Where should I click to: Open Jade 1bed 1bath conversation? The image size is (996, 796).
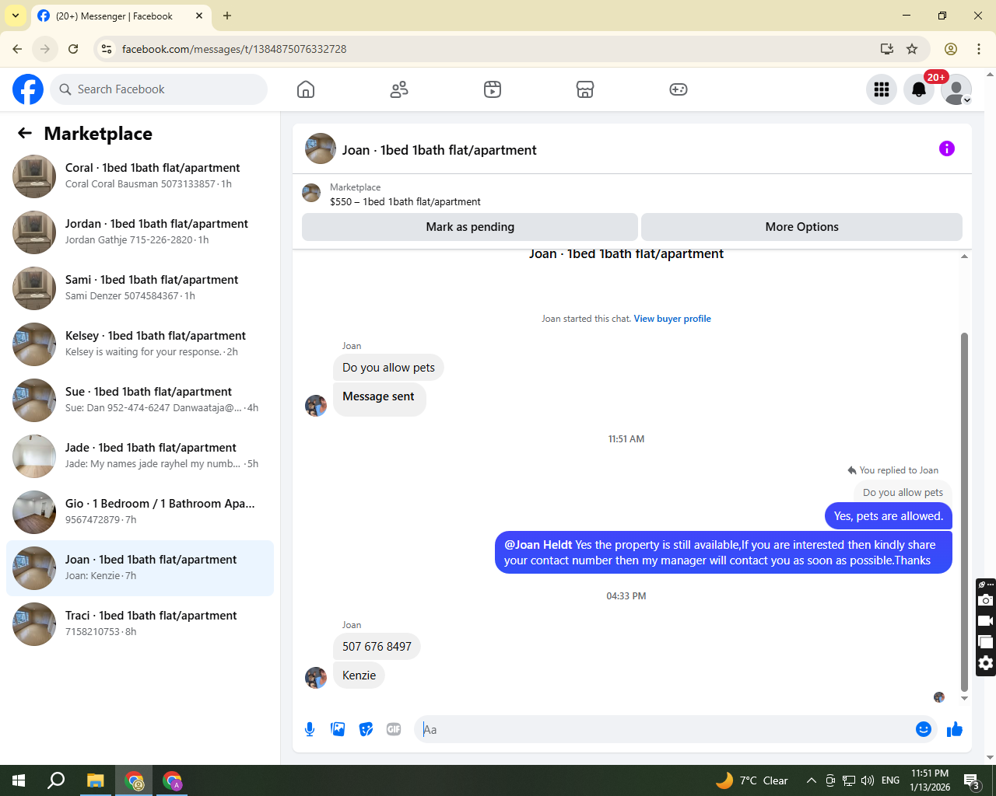[x=140, y=456]
